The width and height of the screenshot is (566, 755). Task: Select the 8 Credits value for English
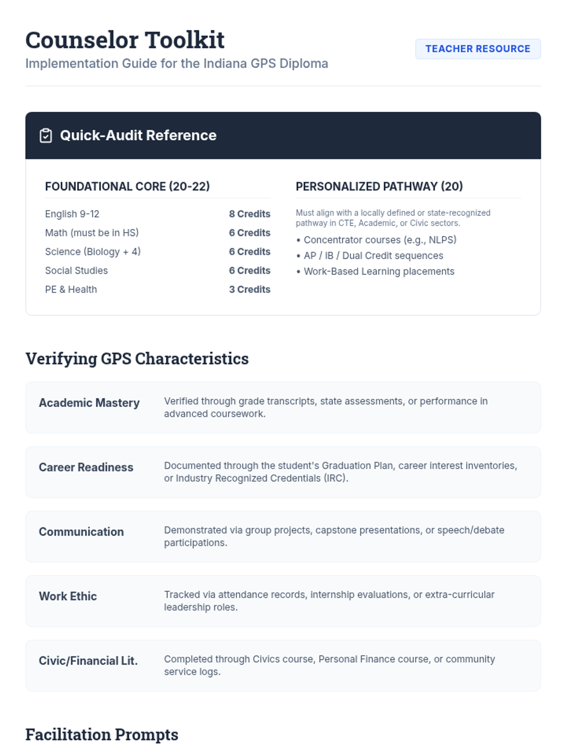(x=250, y=214)
